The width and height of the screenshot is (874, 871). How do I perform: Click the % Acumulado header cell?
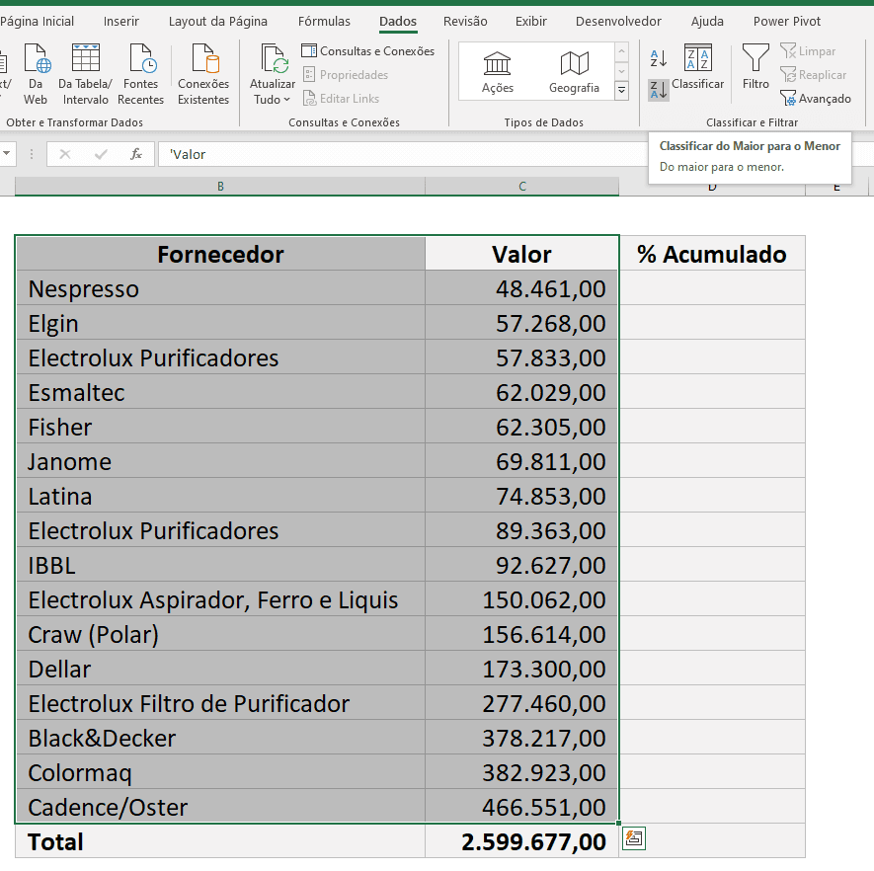pyautogui.click(x=712, y=254)
